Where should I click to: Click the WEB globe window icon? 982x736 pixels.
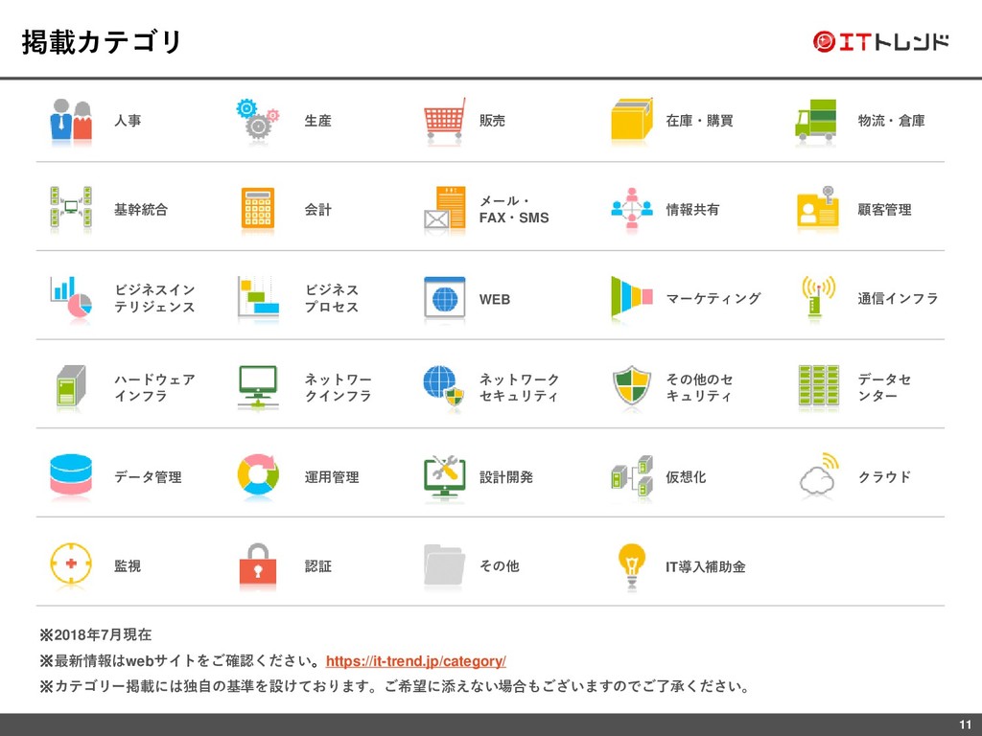(445, 297)
